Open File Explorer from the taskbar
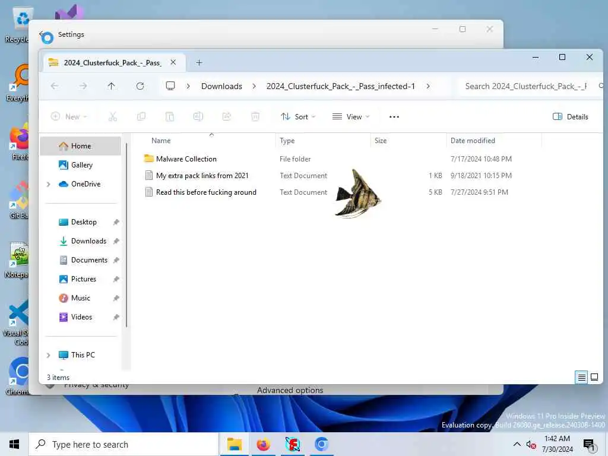 click(235, 444)
